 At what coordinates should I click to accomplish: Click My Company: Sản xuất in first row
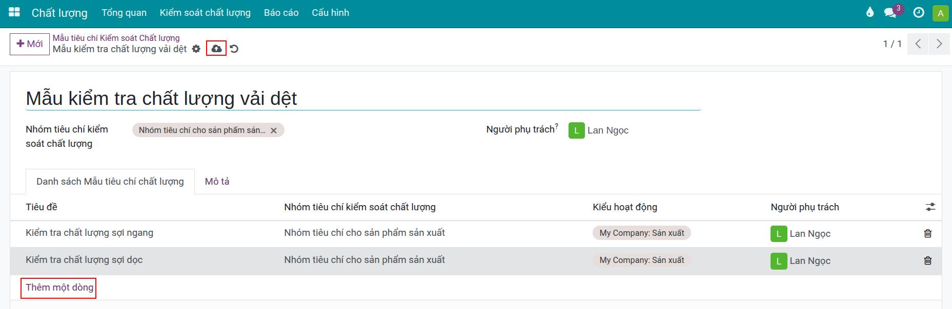coord(642,233)
